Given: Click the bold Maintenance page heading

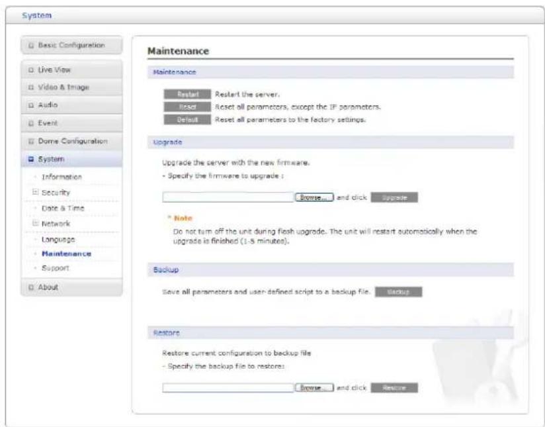Looking at the screenshot, I should 179,51.
